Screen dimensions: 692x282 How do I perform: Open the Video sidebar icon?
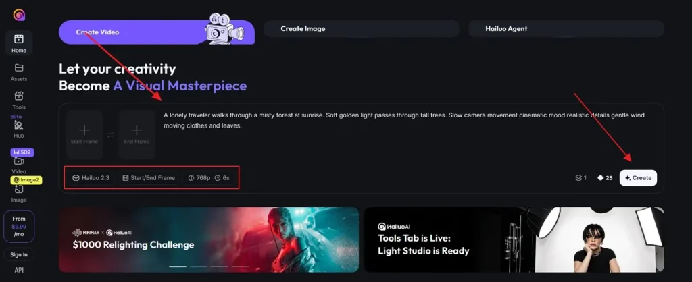point(18,161)
